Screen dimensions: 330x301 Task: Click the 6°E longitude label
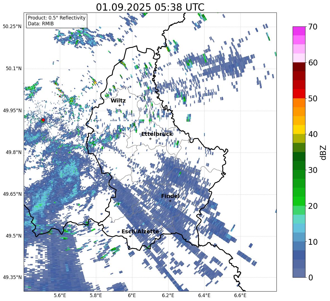pos(132,296)
